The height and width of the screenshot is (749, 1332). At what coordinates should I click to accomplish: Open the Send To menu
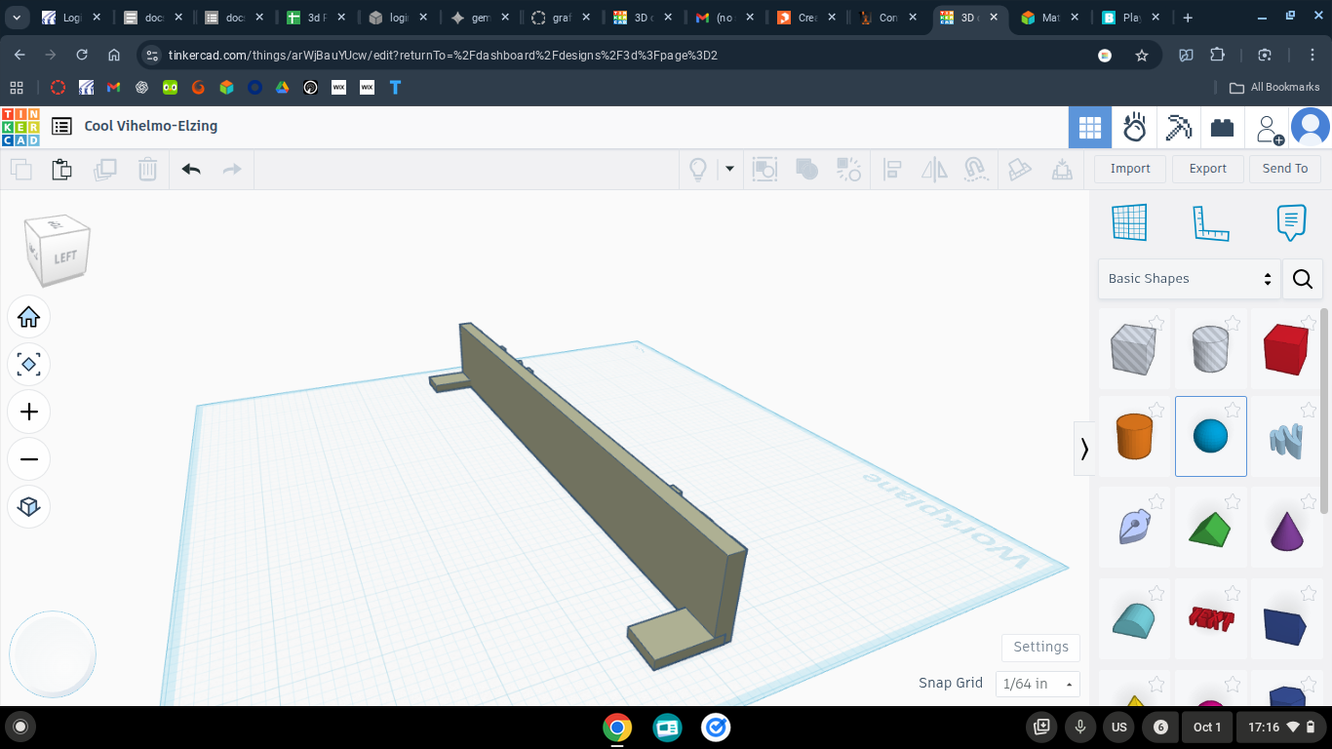[1285, 169]
